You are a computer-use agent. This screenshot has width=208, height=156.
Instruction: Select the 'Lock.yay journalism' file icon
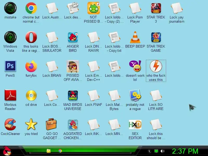pyautogui.click(x=177, y=8)
